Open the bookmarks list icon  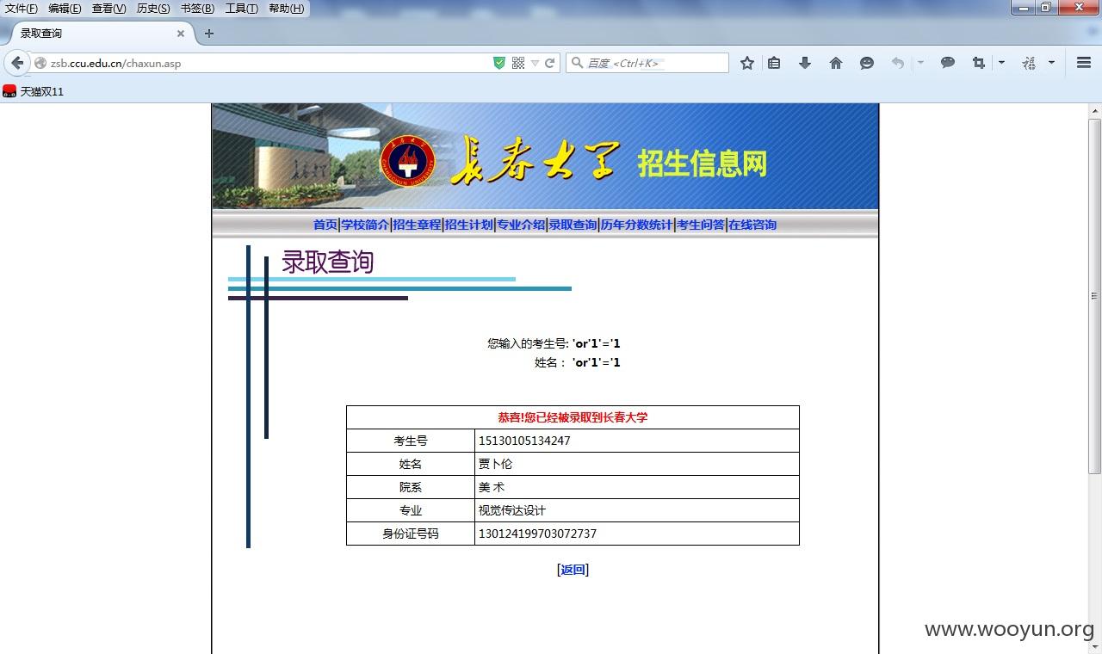(774, 63)
